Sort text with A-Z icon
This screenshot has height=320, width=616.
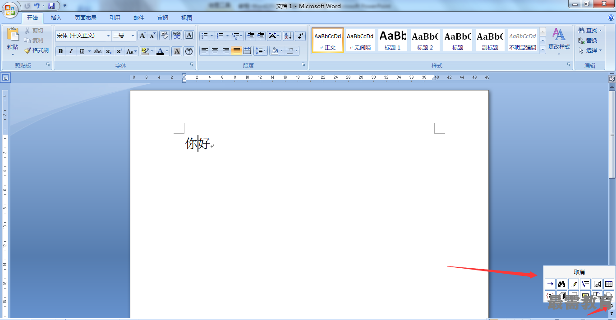[x=288, y=36]
